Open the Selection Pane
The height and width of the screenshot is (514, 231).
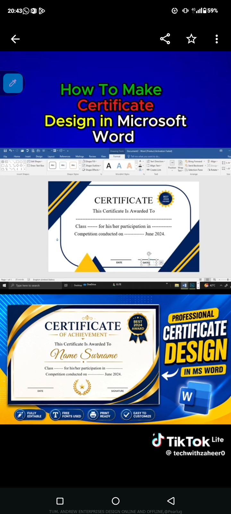193,170
